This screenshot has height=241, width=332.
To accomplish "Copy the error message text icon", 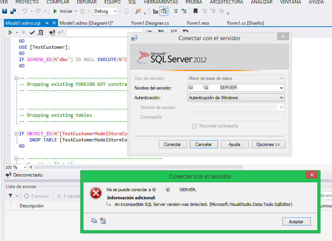I will tap(94, 221).
